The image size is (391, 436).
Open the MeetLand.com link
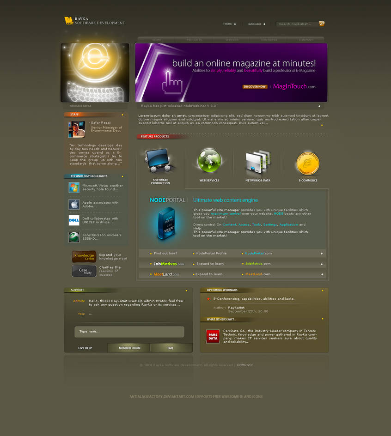click(258, 274)
